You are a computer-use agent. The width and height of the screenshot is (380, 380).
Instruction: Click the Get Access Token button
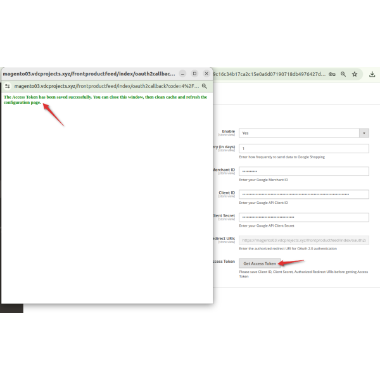point(260,263)
